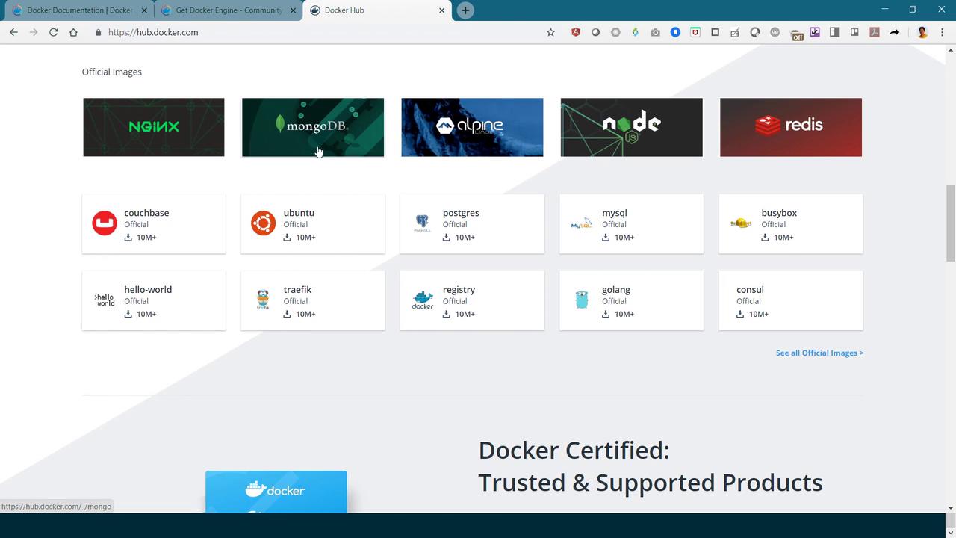Open the alpine official image banner
Viewport: 956px width, 538px height.
(x=472, y=127)
